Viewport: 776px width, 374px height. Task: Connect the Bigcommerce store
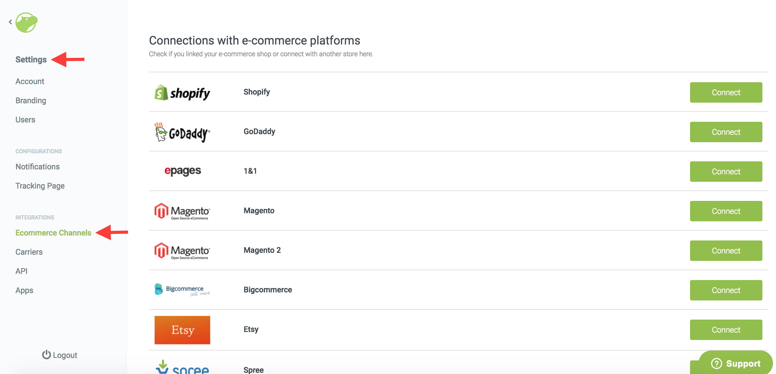pos(726,290)
